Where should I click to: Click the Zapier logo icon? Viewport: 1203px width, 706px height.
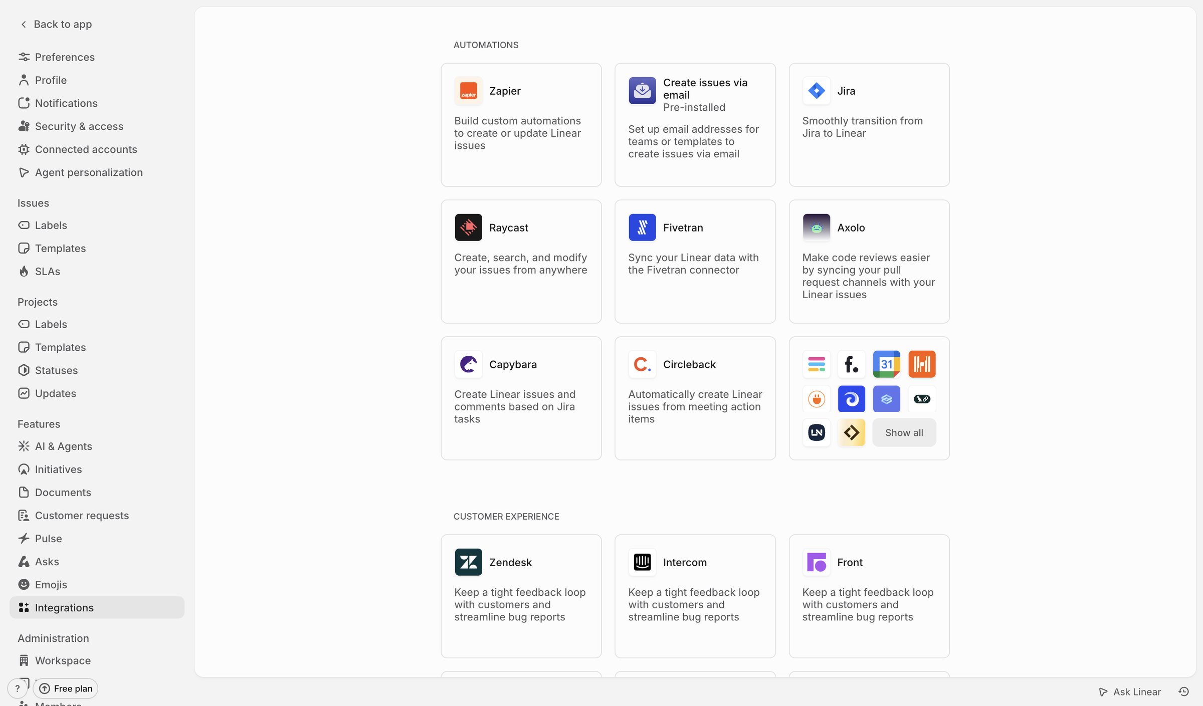(468, 91)
